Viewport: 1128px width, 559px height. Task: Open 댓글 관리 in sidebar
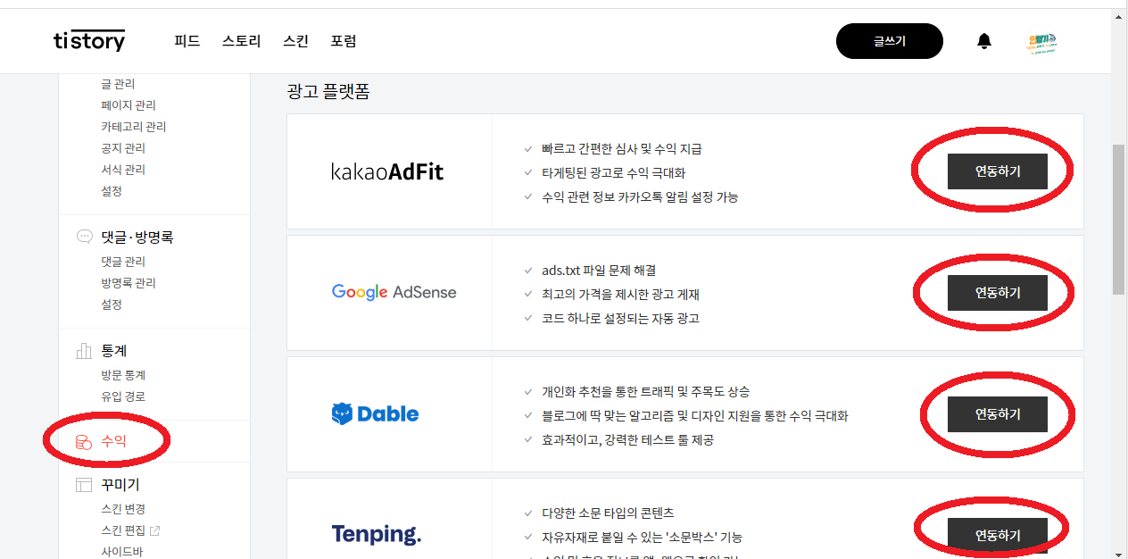click(123, 262)
